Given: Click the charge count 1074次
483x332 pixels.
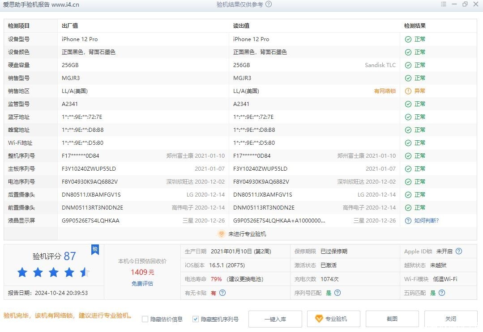Looking at the screenshot, I should tap(329, 279).
